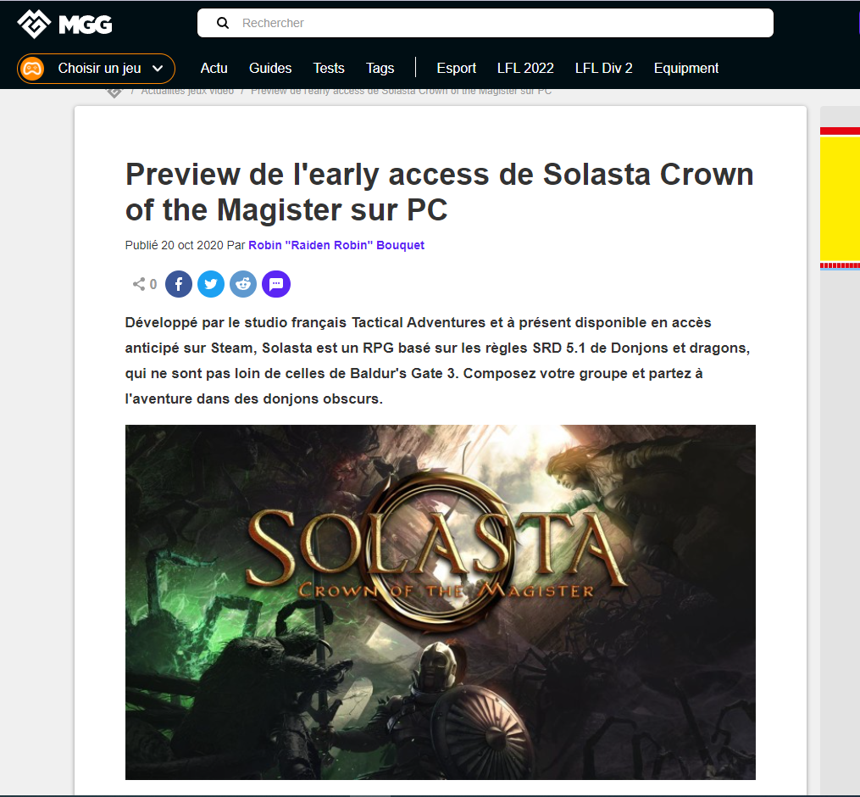Viewport: 860px width, 797px height.
Task: Go to the Tests section
Action: tap(329, 68)
